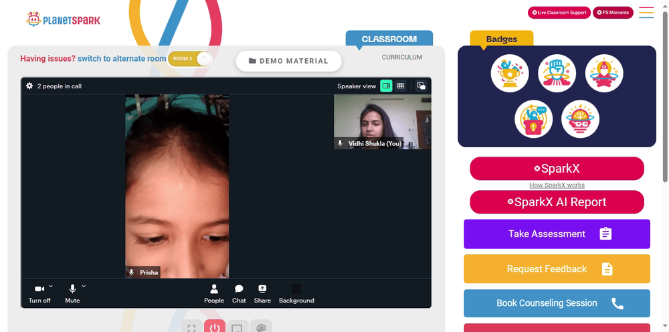The width and height of the screenshot is (669, 332).
Task: Switch to the CLASSROOM tab
Action: pos(389,39)
